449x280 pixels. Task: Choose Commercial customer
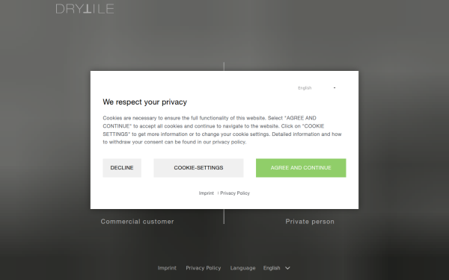pyautogui.click(x=137, y=222)
